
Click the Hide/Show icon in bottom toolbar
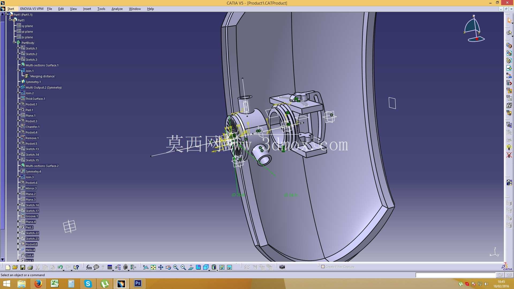tap(222, 267)
